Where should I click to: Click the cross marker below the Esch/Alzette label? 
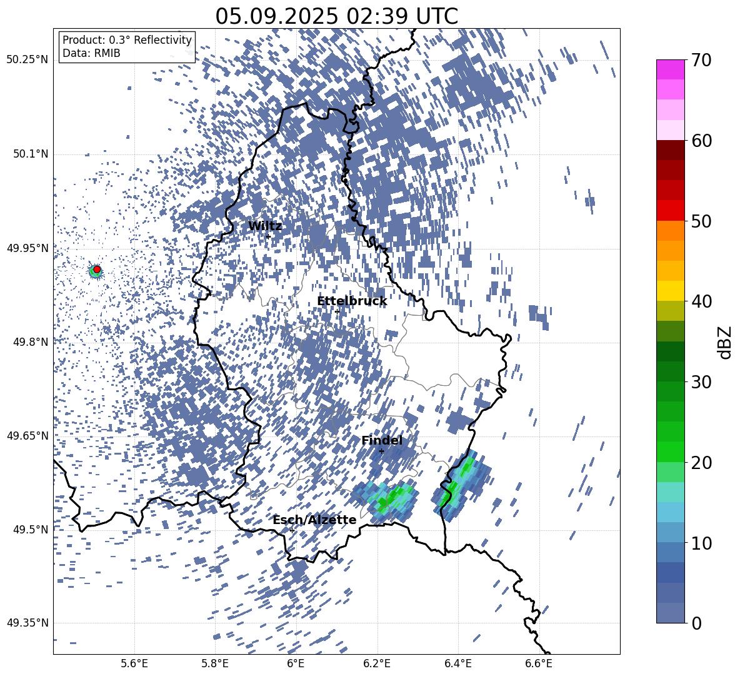[292, 530]
